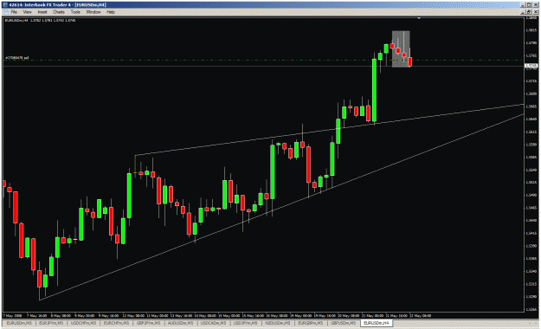541x329 pixels.
Task: Switch to the EURCHFm,M5 chart tab
Action: click(x=116, y=323)
